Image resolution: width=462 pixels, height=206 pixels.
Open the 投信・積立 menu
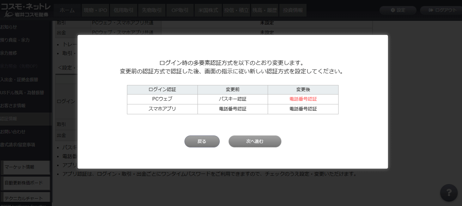[x=236, y=10]
